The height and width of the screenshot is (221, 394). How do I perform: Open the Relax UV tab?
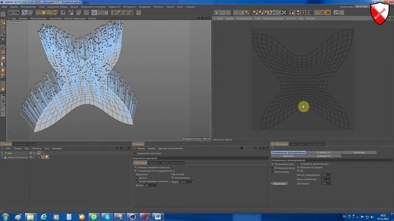[324, 152]
